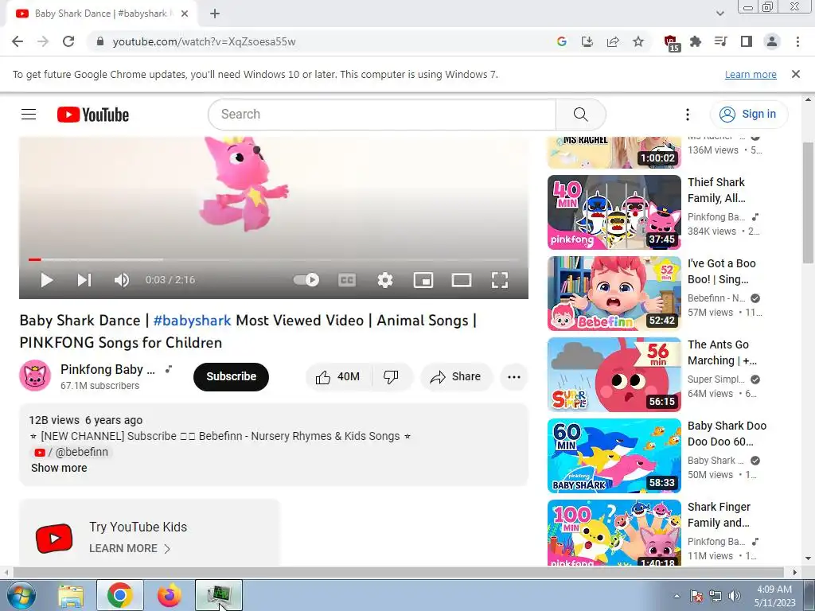
Task: Mute the video volume speaker icon
Action: coord(122,280)
